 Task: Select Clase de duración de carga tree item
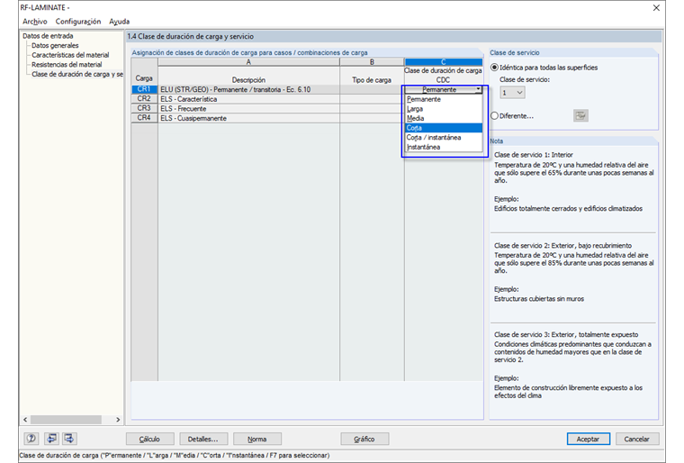point(77,74)
